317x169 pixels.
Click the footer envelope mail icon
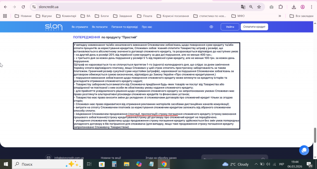click(48, 157)
